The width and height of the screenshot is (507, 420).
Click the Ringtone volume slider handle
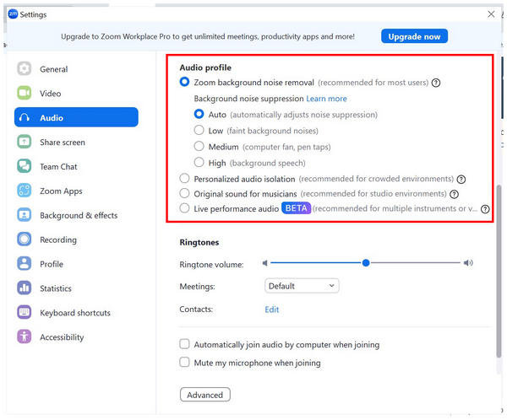pyautogui.click(x=366, y=263)
